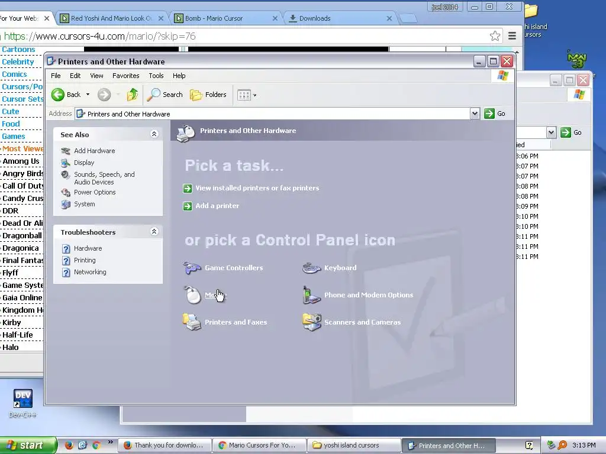606x454 pixels.
Task: Open the Scanners and Cameras icon
Action: click(x=352, y=322)
